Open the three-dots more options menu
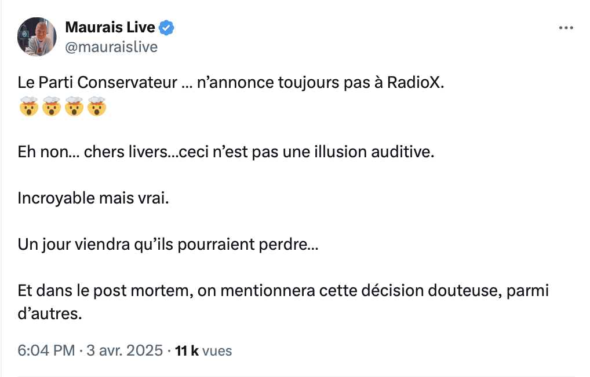Viewport: 590px width, 377px height. (x=566, y=28)
